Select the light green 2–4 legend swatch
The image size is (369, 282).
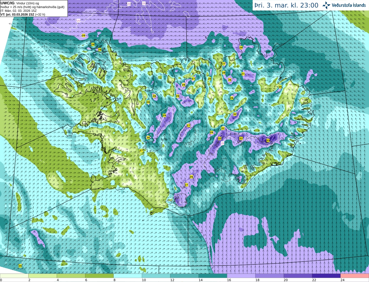42,276
